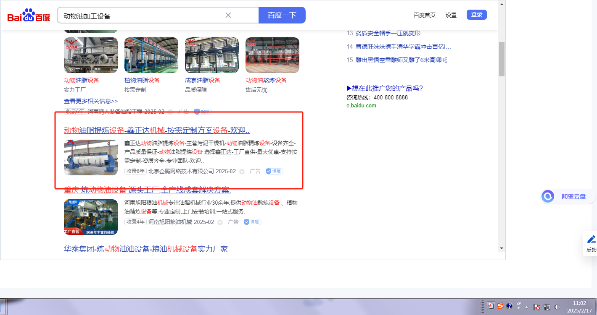Open the 动物油脂设备 link
Image resolution: width=597 pixels, height=315 pixels.
(82, 80)
